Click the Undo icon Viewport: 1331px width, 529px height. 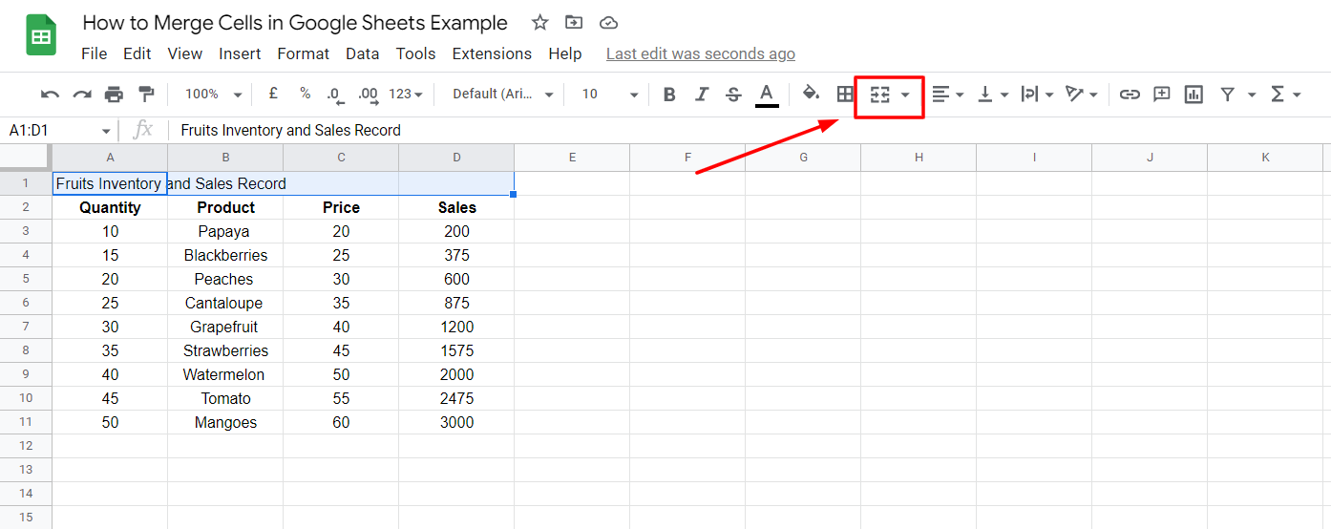coord(51,95)
